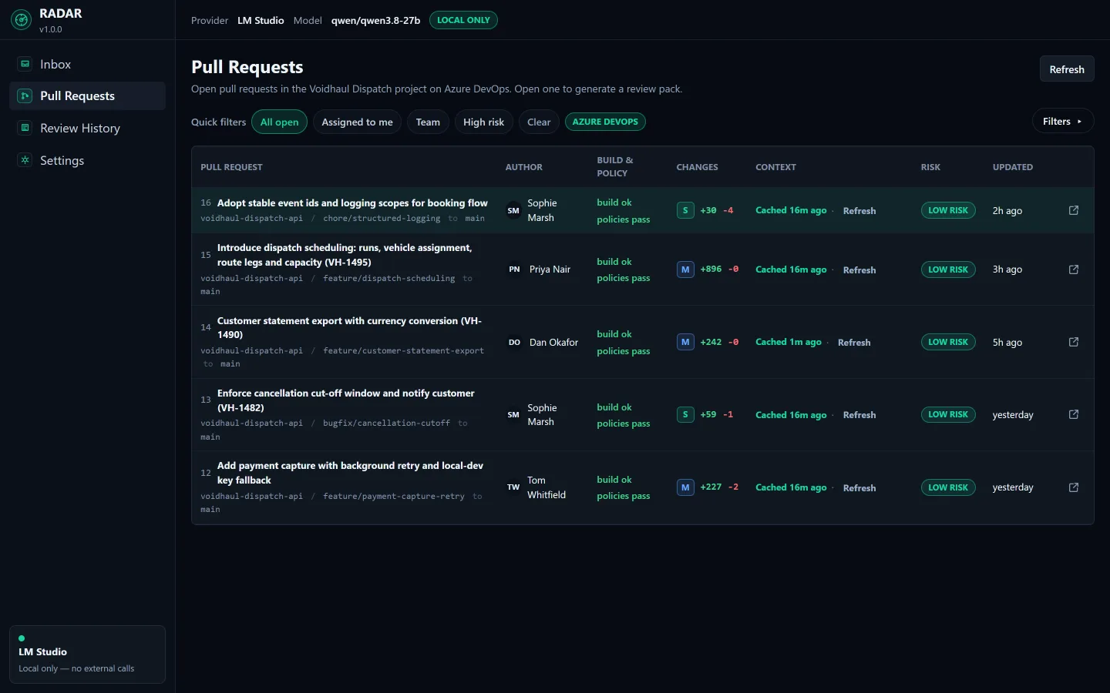The height and width of the screenshot is (693, 1110).
Task: Open PR titled Adopt stable event ids
Action: (x=352, y=203)
